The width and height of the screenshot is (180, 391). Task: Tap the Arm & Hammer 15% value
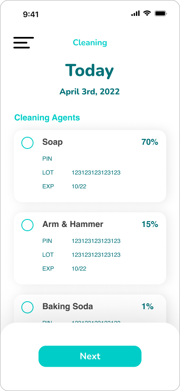pyautogui.click(x=150, y=224)
